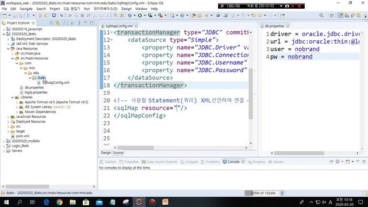Screen dimensions: 368x207
Task: Toggle the Java EE perspective button
Action: (340, 16)
